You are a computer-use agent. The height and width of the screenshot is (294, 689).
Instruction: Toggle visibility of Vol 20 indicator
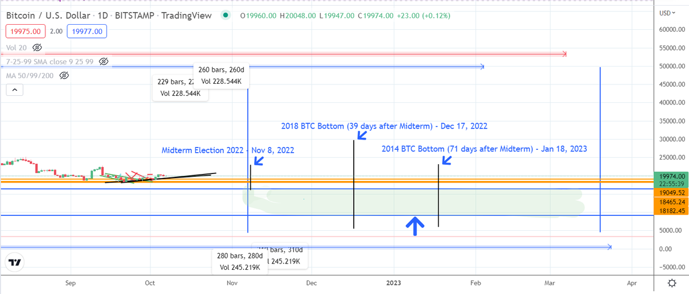[37, 47]
